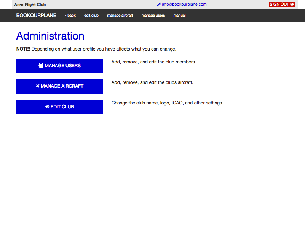Screen dimensions: 305x239
Task: Click the large blue MANAGE AIRCRAFT button
Action: click(x=59, y=86)
